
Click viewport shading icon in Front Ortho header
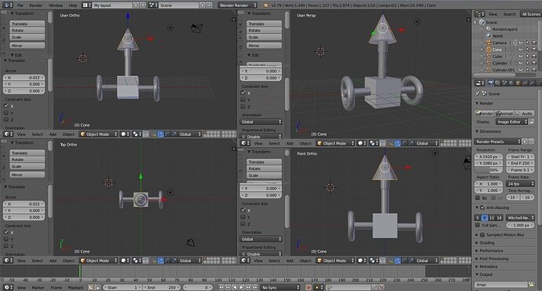pos(361,260)
